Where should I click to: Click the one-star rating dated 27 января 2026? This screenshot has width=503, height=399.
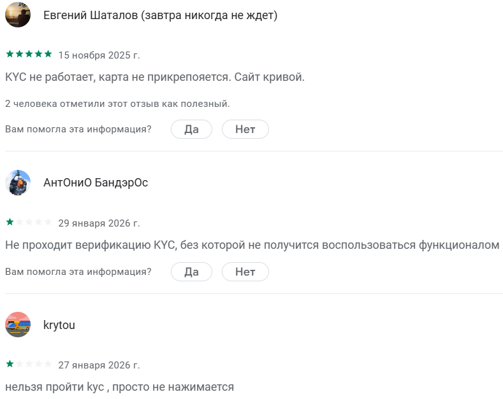(x=29, y=364)
